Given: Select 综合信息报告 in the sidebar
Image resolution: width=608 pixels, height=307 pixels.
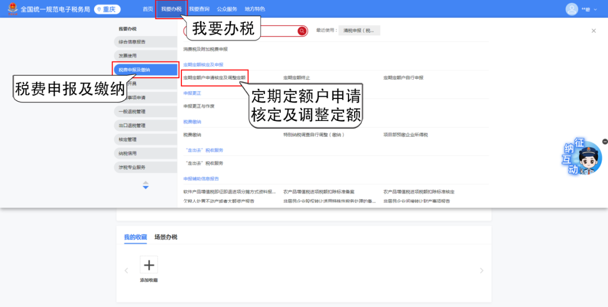Looking at the screenshot, I should [145, 42].
